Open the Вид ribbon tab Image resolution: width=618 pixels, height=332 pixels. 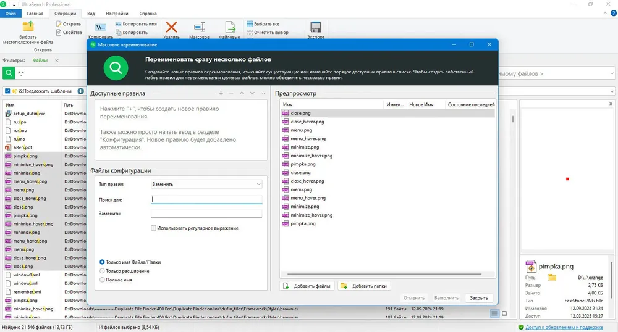[91, 14]
